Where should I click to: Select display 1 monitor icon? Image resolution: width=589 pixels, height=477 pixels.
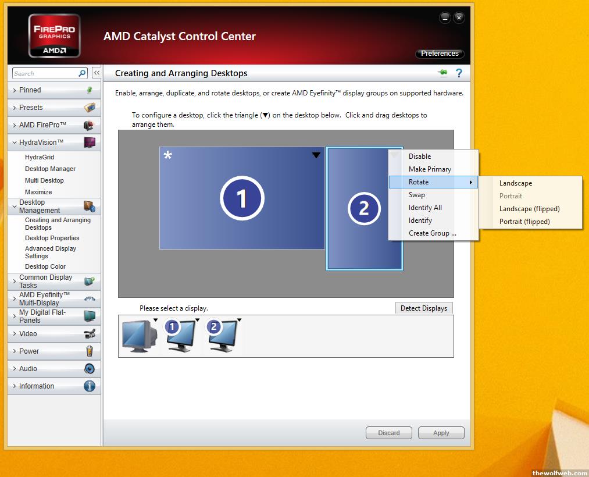(181, 336)
